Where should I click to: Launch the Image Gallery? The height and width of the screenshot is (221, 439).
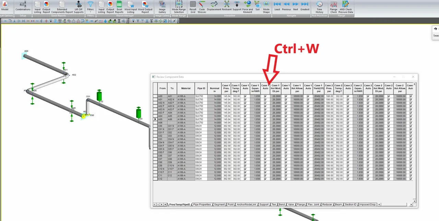coord(162,7)
